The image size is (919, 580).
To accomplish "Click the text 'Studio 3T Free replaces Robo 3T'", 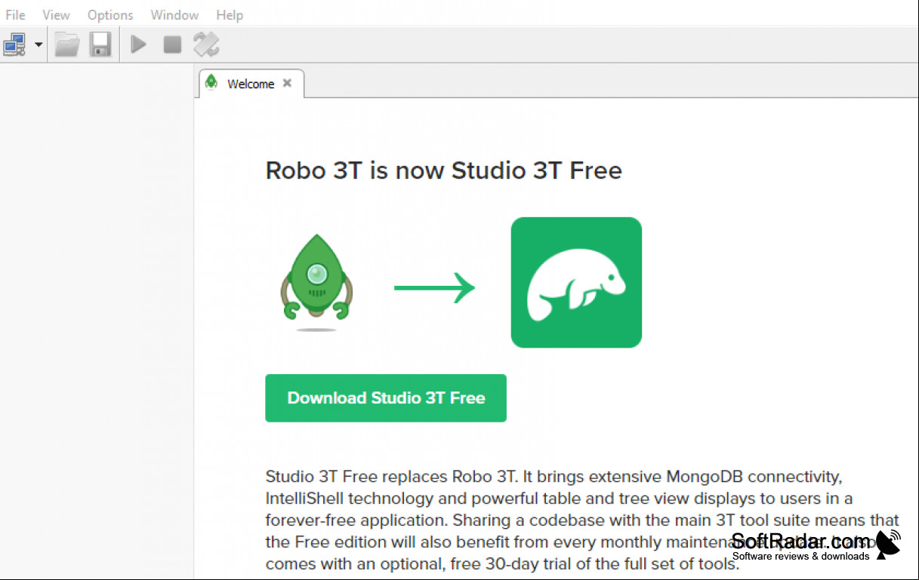I will click(x=390, y=477).
